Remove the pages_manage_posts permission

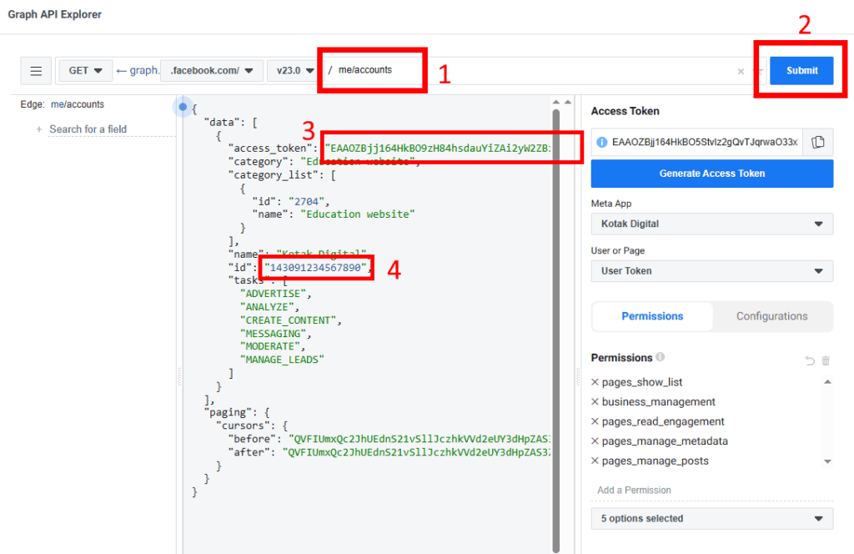(x=595, y=461)
